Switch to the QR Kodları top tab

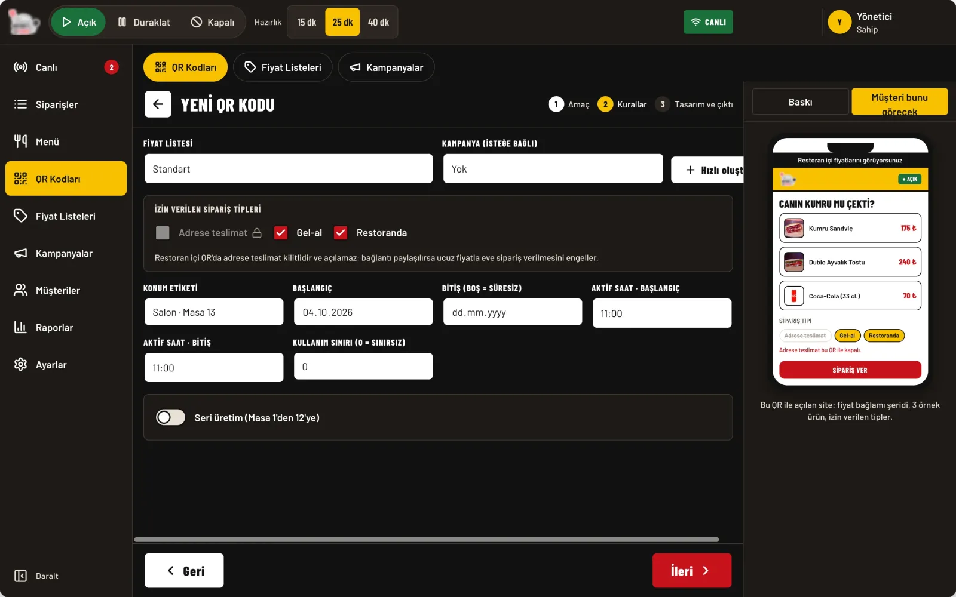pyautogui.click(x=185, y=67)
